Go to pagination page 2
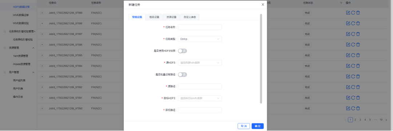 355,120
